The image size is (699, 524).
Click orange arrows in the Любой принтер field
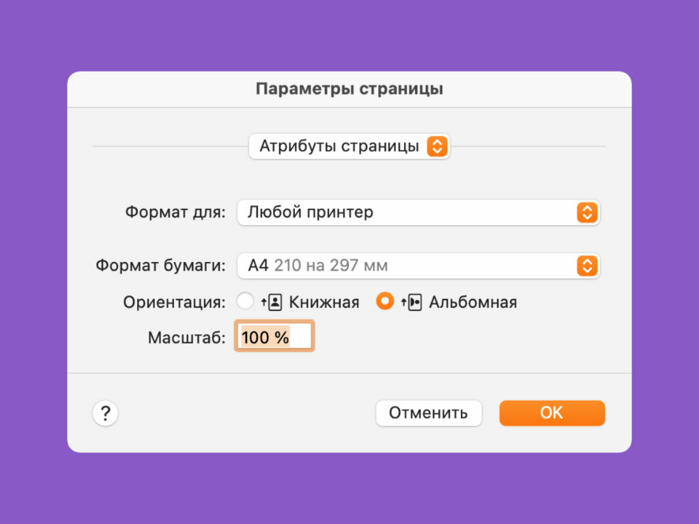pos(586,212)
